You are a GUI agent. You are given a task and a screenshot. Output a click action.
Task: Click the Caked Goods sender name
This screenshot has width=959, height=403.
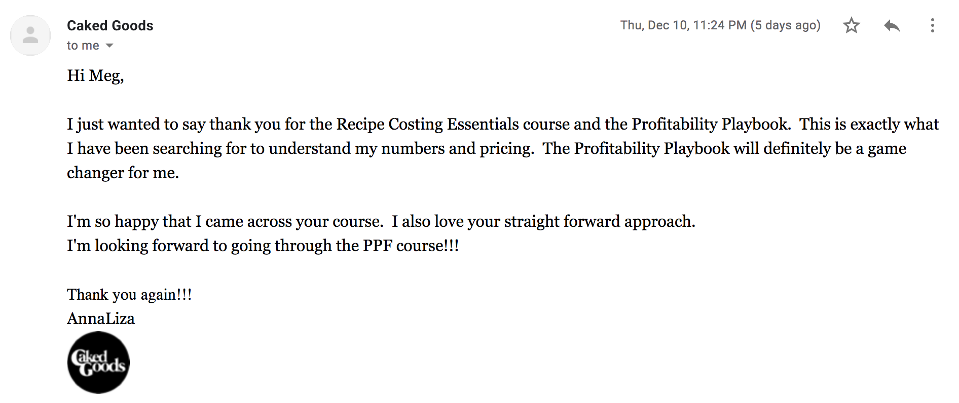click(110, 25)
